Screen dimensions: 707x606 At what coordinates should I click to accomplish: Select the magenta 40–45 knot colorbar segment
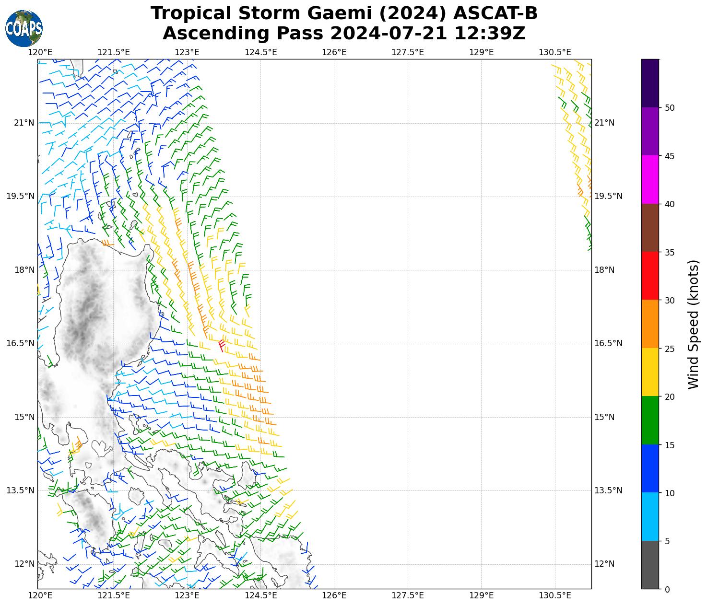[650, 179]
